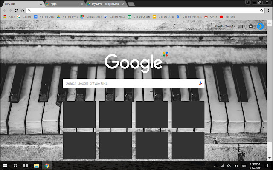Screen dimensions: 273x170
Task: Open Cortana search circle on taskbar
Action: pyautogui.click(x=15, y=166)
